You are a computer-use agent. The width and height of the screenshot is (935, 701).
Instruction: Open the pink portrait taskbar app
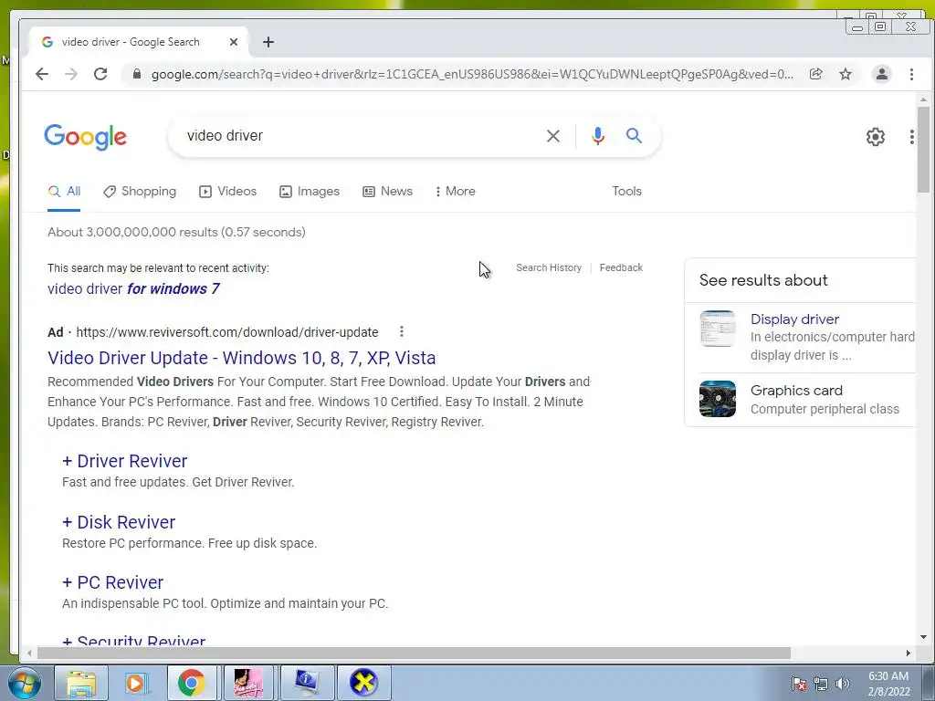tap(248, 683)
